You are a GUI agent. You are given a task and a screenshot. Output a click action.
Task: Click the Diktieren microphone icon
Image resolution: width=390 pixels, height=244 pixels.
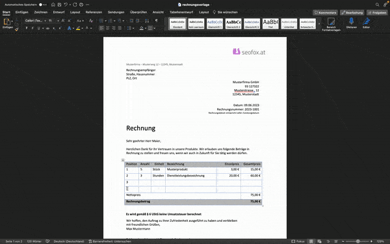(351, 21)
